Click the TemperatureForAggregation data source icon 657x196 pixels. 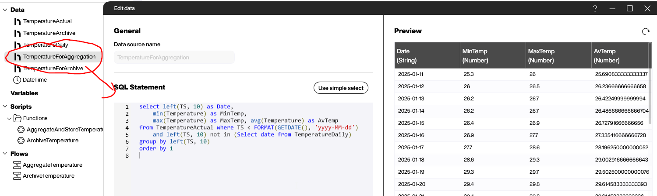18,57
